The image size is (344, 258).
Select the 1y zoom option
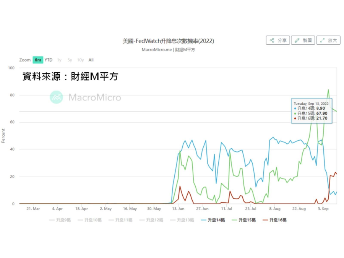tap(59, 60)
